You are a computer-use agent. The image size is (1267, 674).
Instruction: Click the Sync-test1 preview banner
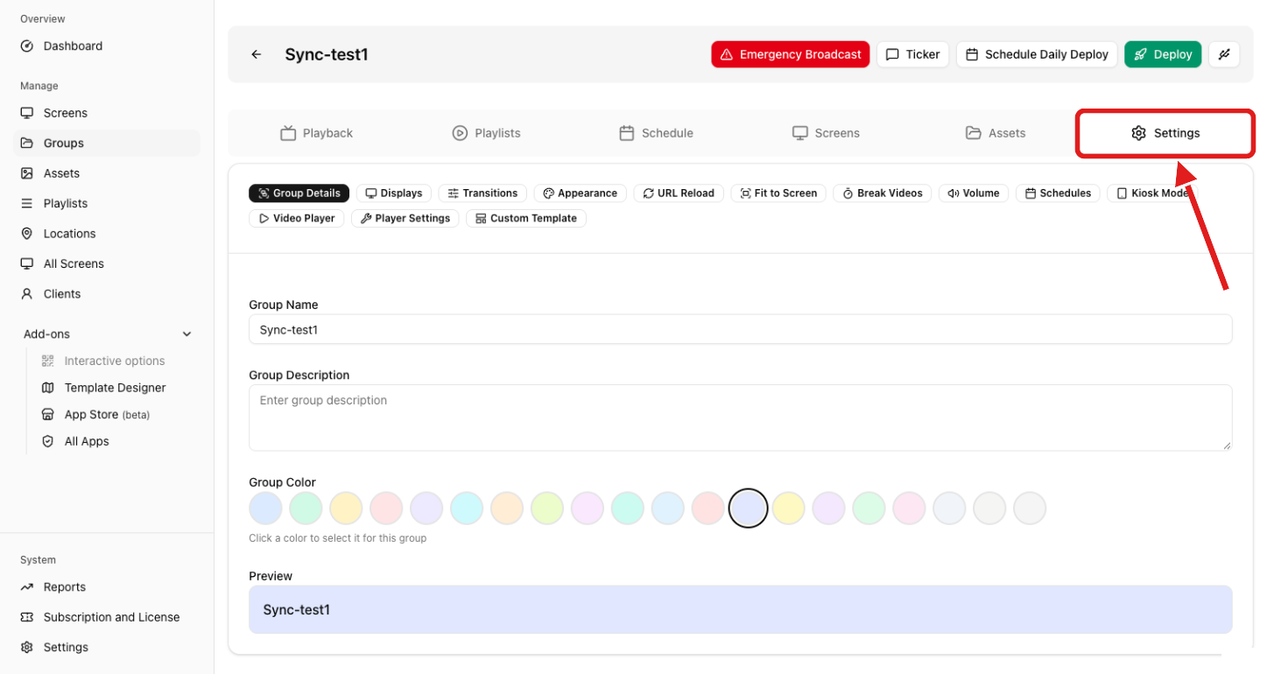740,610
